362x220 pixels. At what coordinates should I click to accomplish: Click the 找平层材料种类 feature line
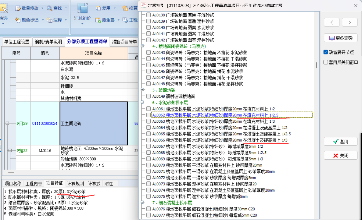tap(45, 192)
